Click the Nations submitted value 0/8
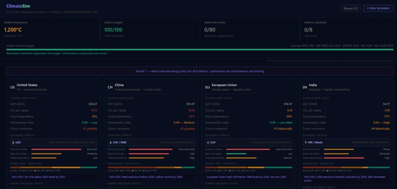 (308, 30)
